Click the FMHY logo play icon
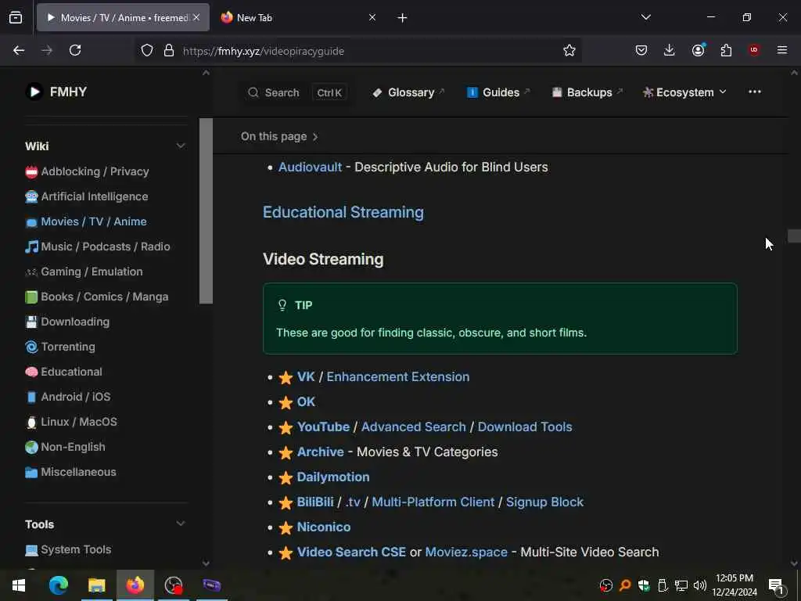The image size is (801, 601). pos(34,92)
